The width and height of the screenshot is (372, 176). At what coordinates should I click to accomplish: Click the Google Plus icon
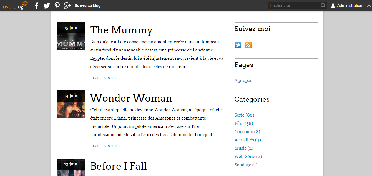[67, 6]
